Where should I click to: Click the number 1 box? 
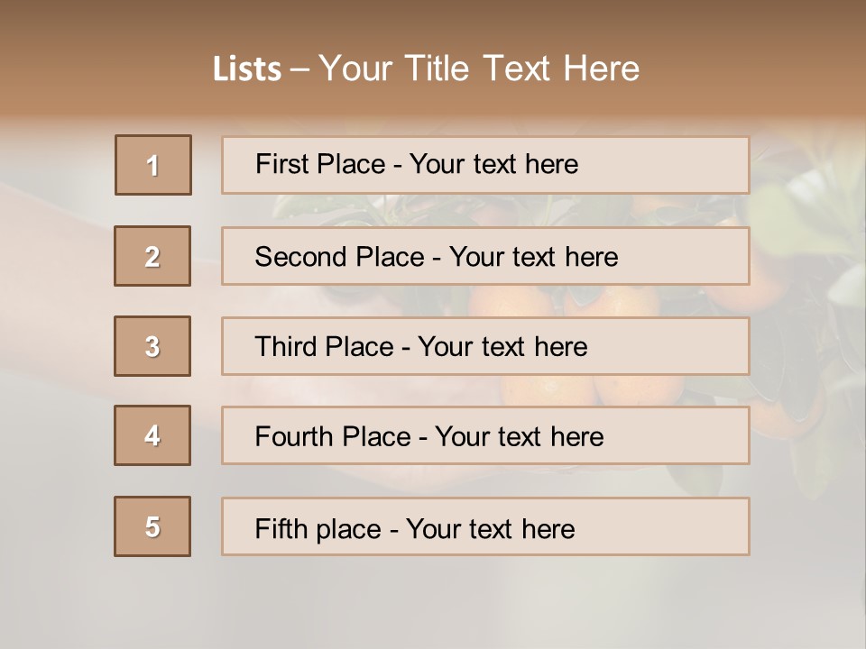pyautogui.click(x=153, y=165)
